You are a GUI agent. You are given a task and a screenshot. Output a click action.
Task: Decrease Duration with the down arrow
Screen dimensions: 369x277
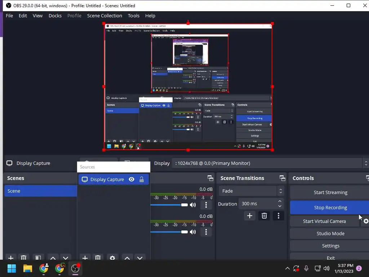pyautogui.click(x=280, y=206)
